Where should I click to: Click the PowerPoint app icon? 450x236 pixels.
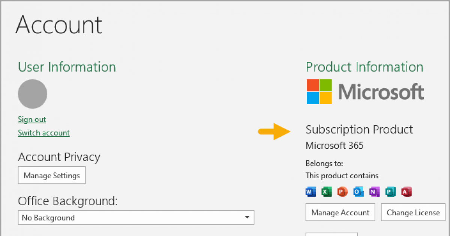[342, 192]
